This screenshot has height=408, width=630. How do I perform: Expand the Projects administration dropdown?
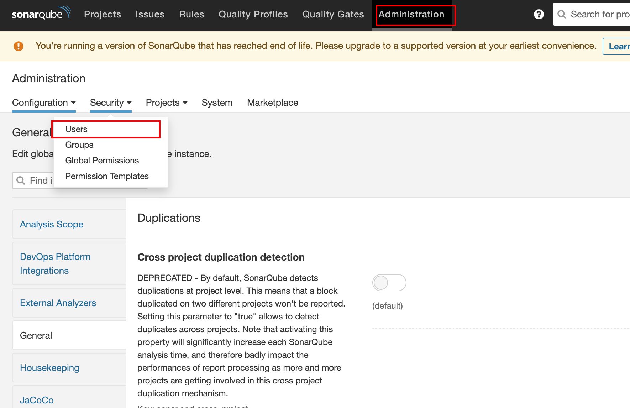point(167,103)
